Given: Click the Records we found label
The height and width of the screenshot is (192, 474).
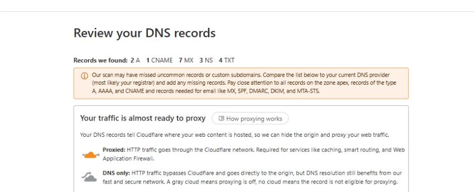Looking at the screenshot, I should (x=101, y=60).
